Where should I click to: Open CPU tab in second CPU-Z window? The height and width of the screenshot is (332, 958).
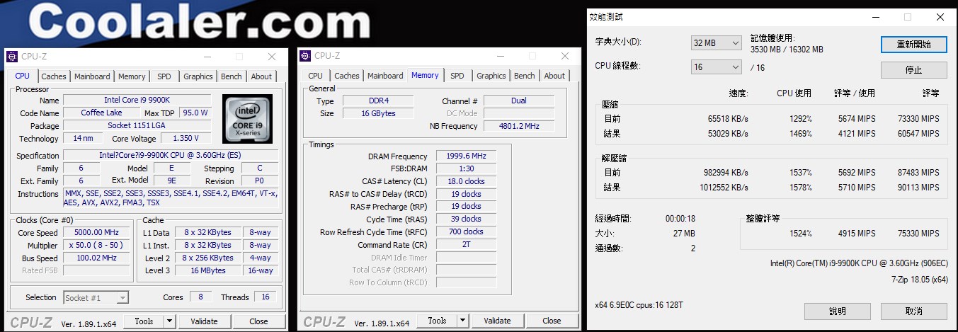316,76
